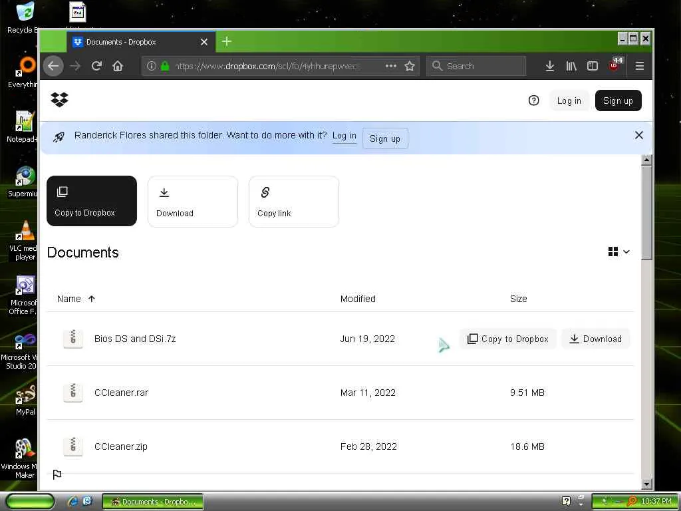This screenshot has height=511, width=681.
Task: Open a new browser tab
Action: [x=226, y=42]
